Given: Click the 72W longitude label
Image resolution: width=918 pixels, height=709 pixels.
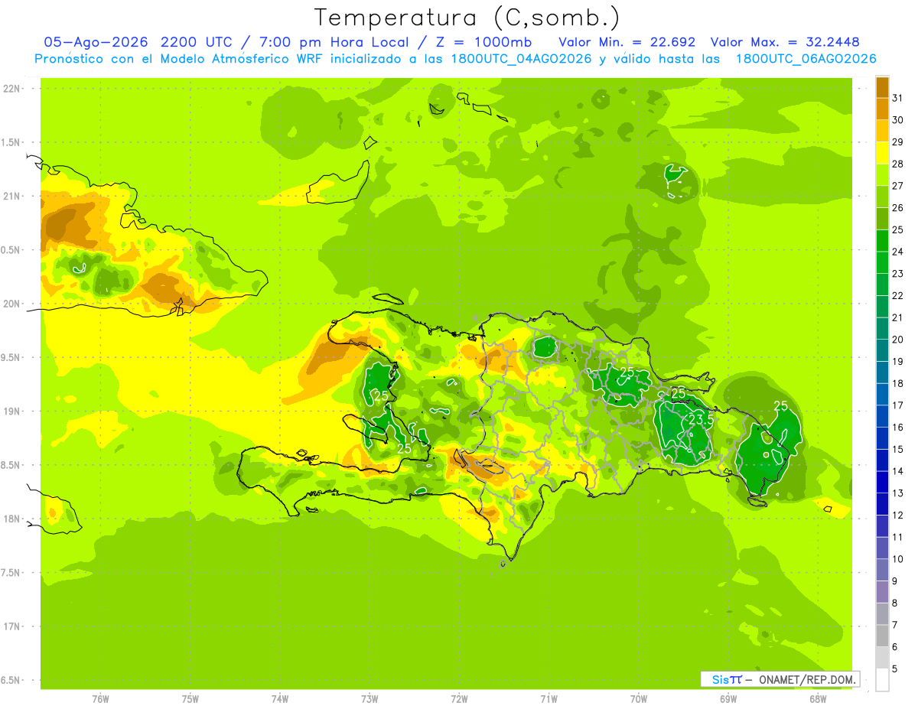Looking at the screenshot, I should [459, 698].
